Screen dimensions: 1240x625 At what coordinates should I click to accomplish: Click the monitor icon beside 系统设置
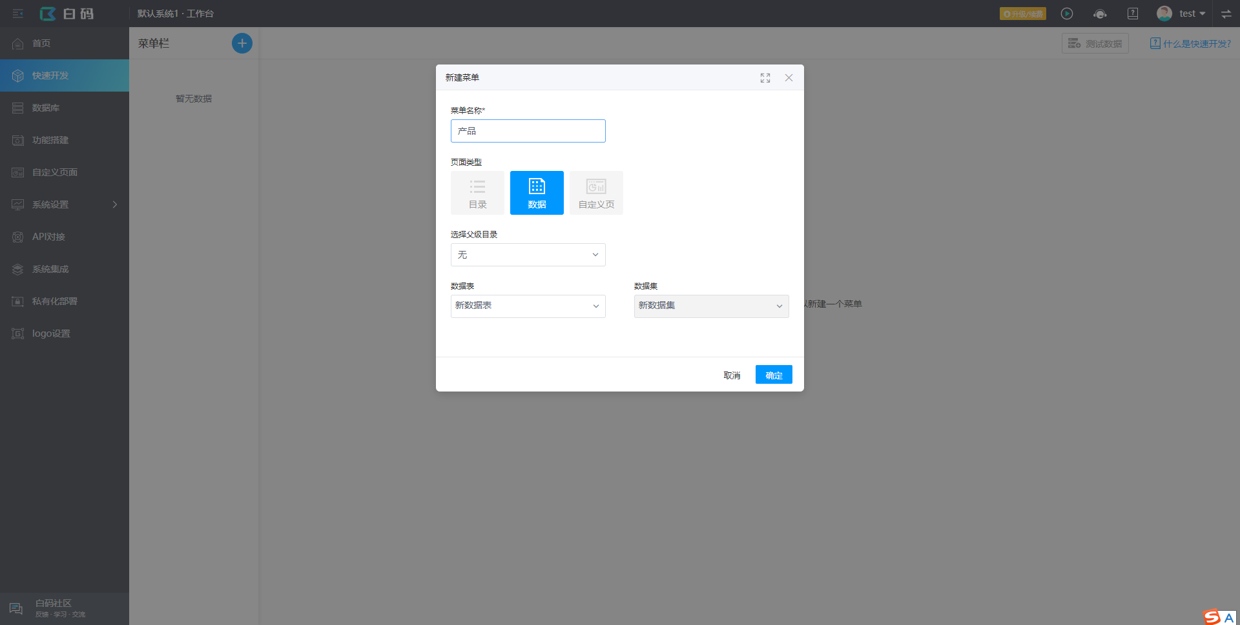[18, 204]
